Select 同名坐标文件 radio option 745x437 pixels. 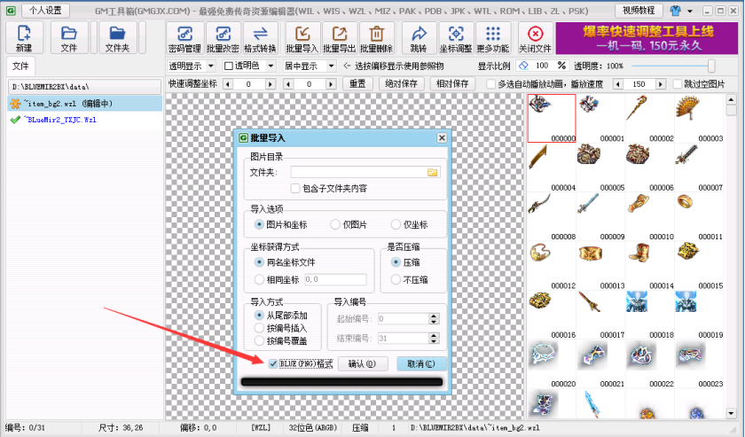pos(259,261)
